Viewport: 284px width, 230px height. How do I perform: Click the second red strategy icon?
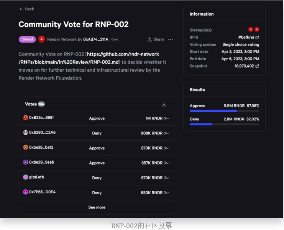point(257,30)
